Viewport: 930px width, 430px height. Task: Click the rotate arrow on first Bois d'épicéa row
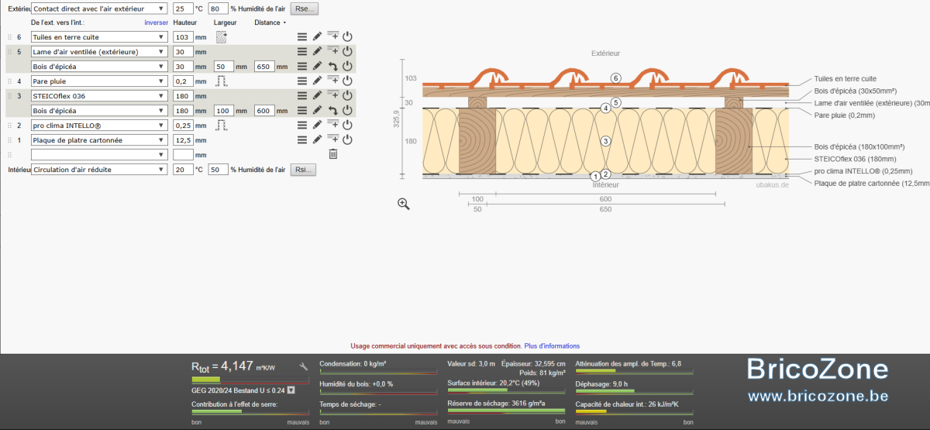[x=332, y=67]
